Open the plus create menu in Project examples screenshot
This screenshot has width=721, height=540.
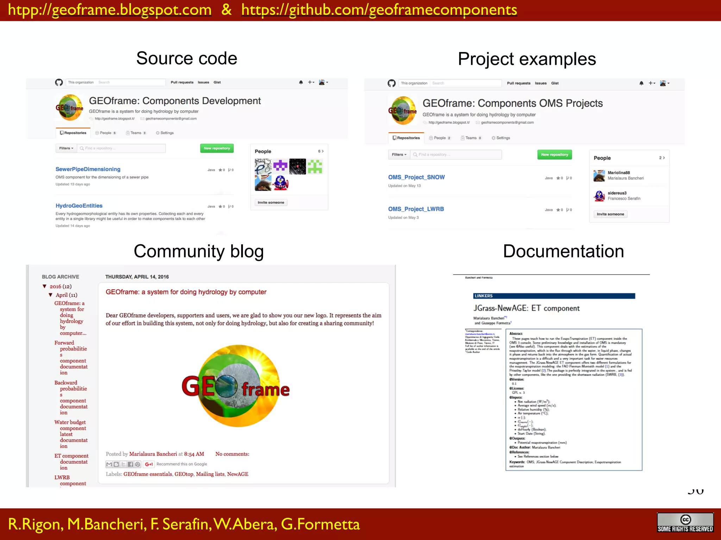point(652,83)
